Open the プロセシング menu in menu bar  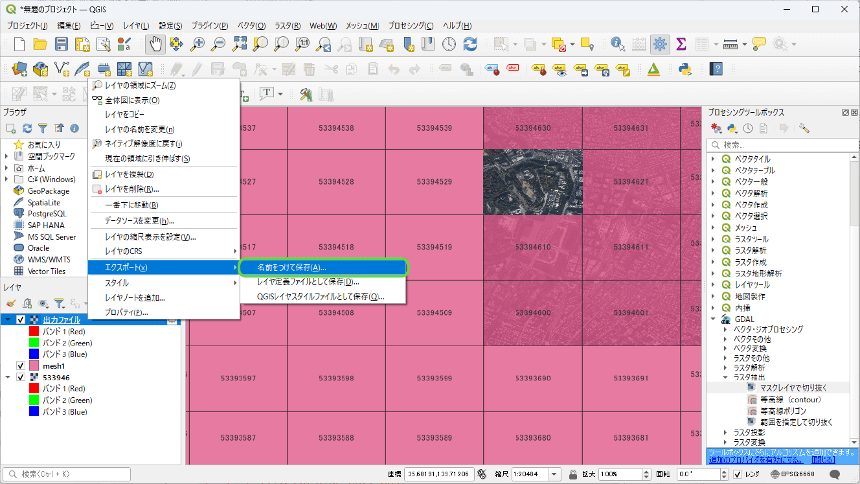tap(411, 26)
